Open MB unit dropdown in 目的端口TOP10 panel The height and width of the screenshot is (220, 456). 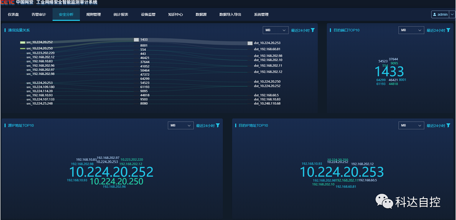[x=410, y=30]
